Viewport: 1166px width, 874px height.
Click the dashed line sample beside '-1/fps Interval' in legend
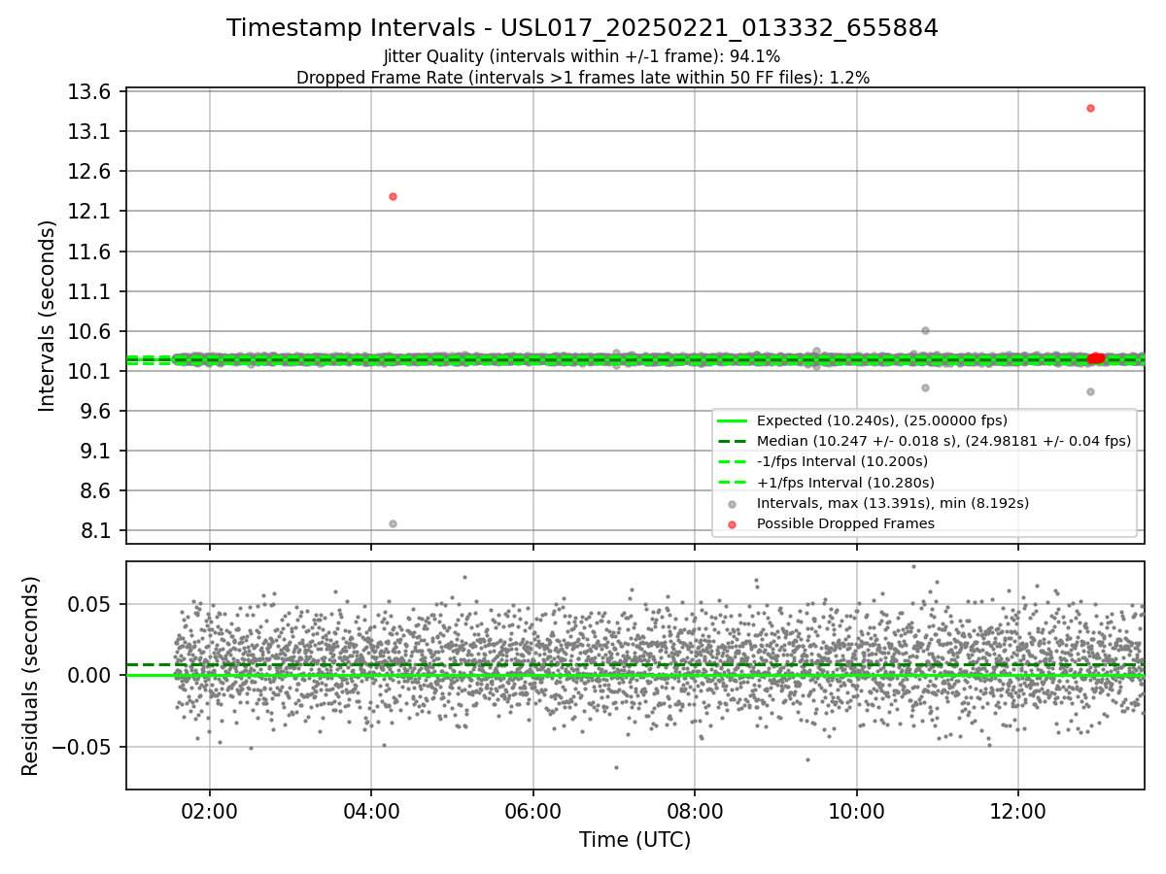(733, 461)
